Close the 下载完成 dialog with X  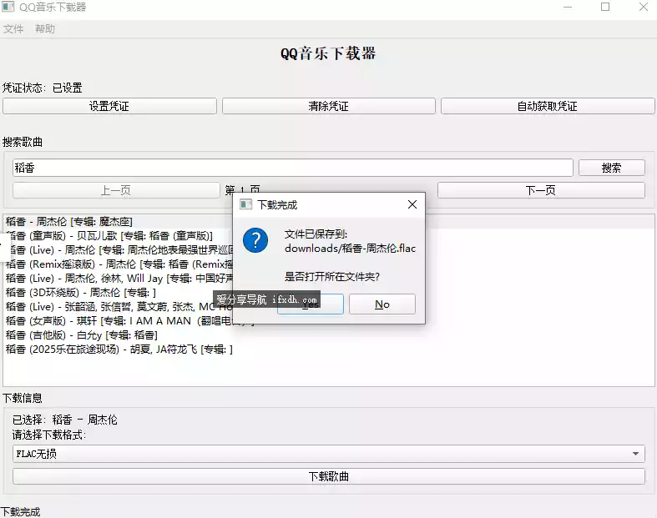(x=412, y=204)
